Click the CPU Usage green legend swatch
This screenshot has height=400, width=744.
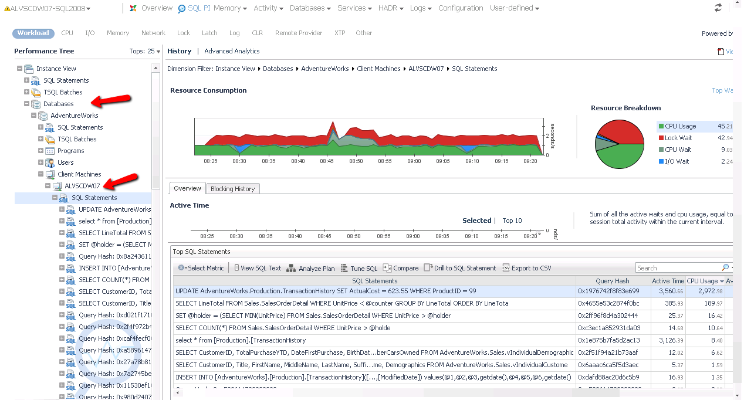tap(661, 126)
